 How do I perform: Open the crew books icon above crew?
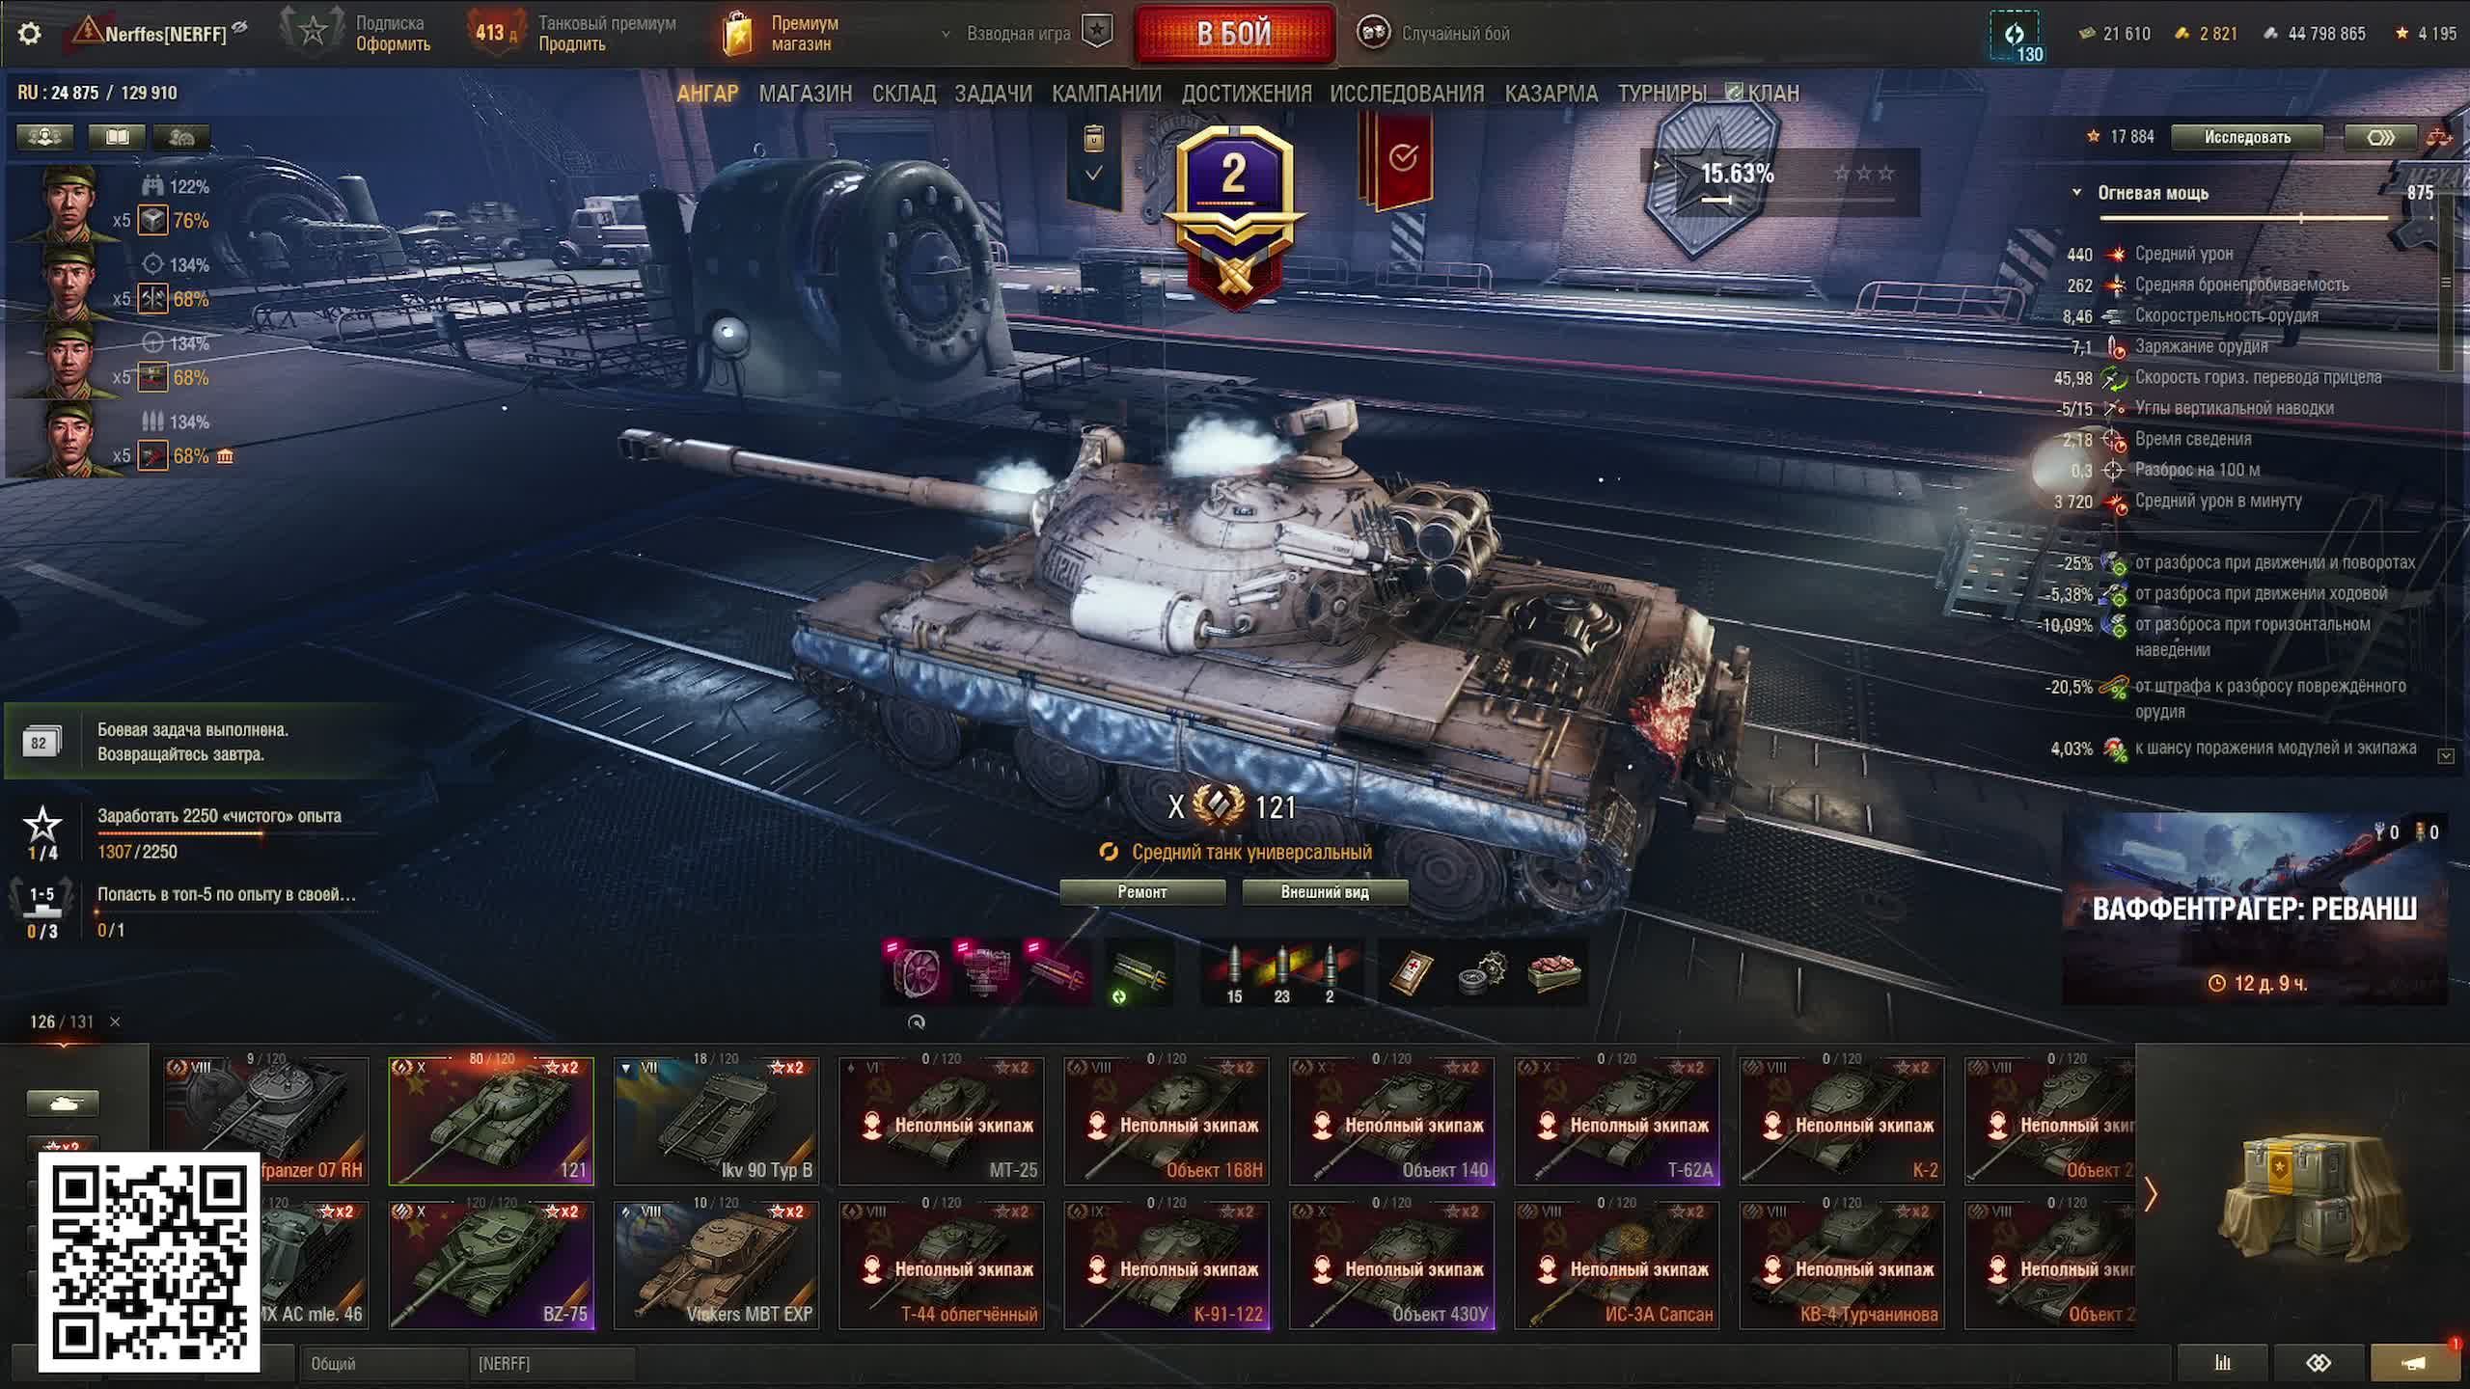pos(117,137)
